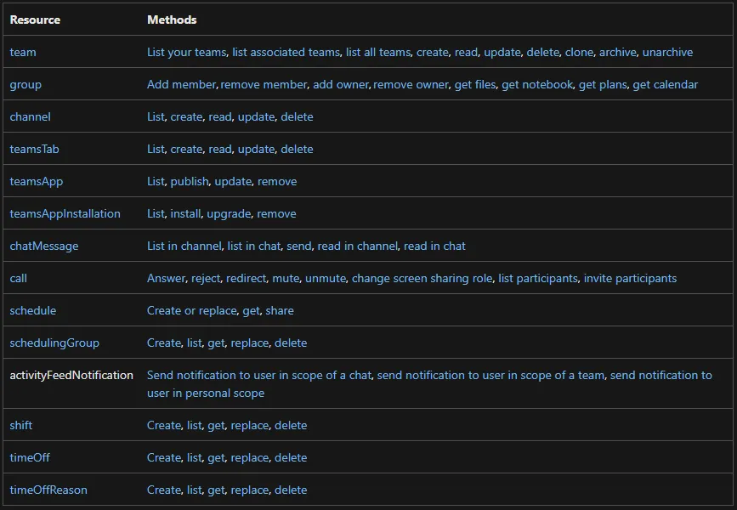Click 'publish' link in teamsApp row
The image size is (737, 510).
click(x=190, y=181)
